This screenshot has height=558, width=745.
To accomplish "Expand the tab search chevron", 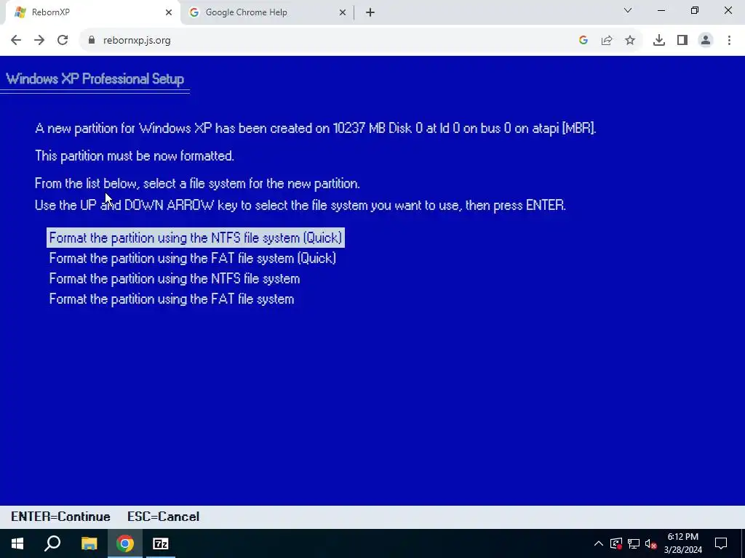I will point(628,10).
